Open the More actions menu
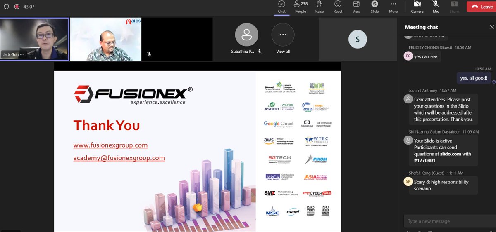 393,7
